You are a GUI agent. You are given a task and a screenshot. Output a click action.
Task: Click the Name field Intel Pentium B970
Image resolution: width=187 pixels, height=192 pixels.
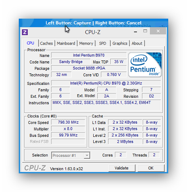pos(89,55)
